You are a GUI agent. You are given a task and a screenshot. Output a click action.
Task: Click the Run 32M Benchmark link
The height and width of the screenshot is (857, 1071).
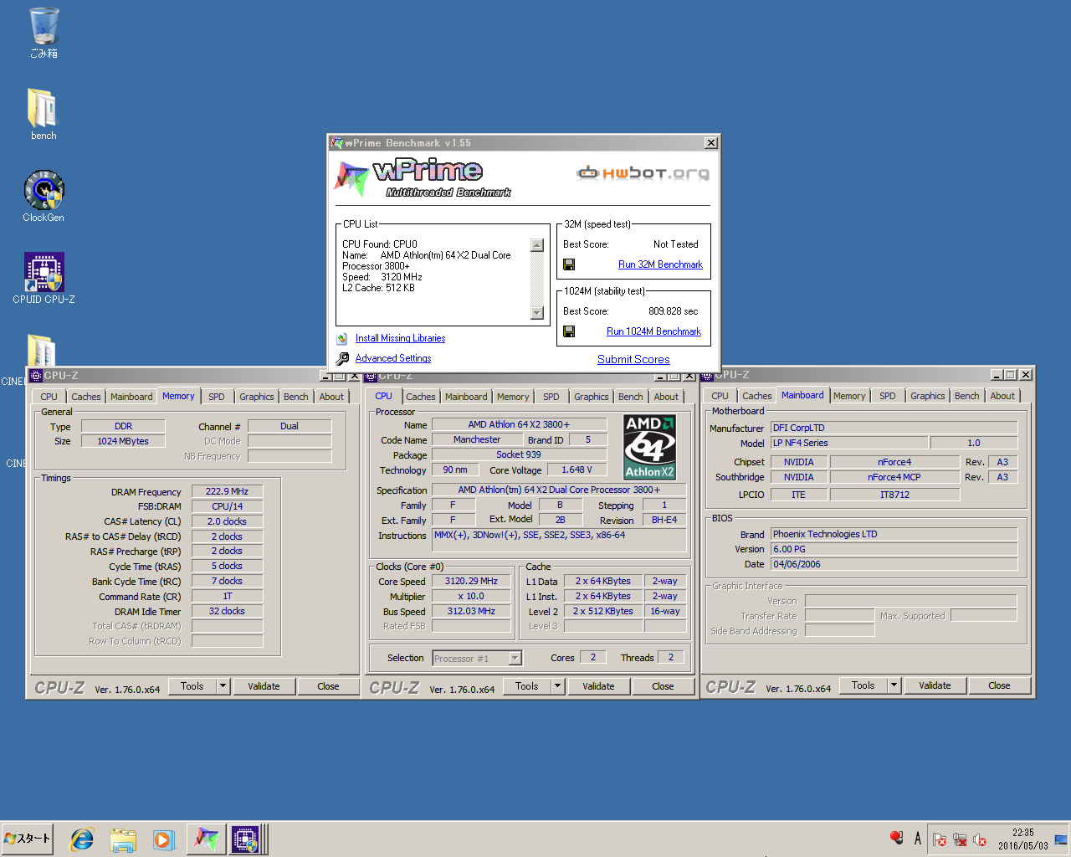[660, 264]
